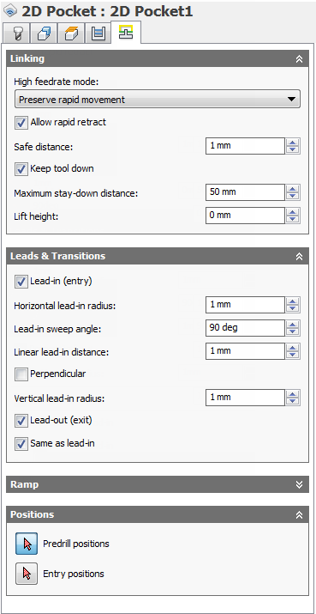316x614 pixels.
Task: Toggle the Same as lead-in checkbox
Action: (21, 444)
